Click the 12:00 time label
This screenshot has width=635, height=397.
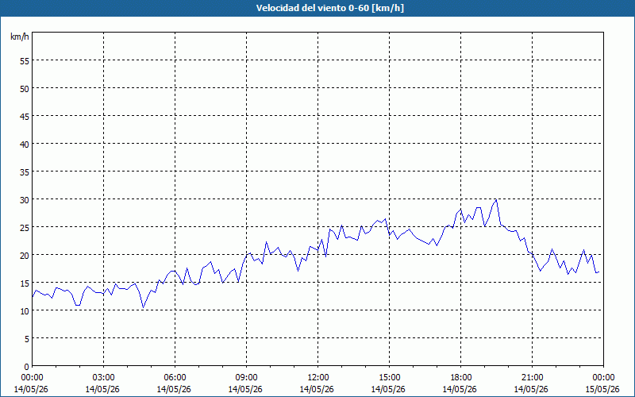(318, 378)
